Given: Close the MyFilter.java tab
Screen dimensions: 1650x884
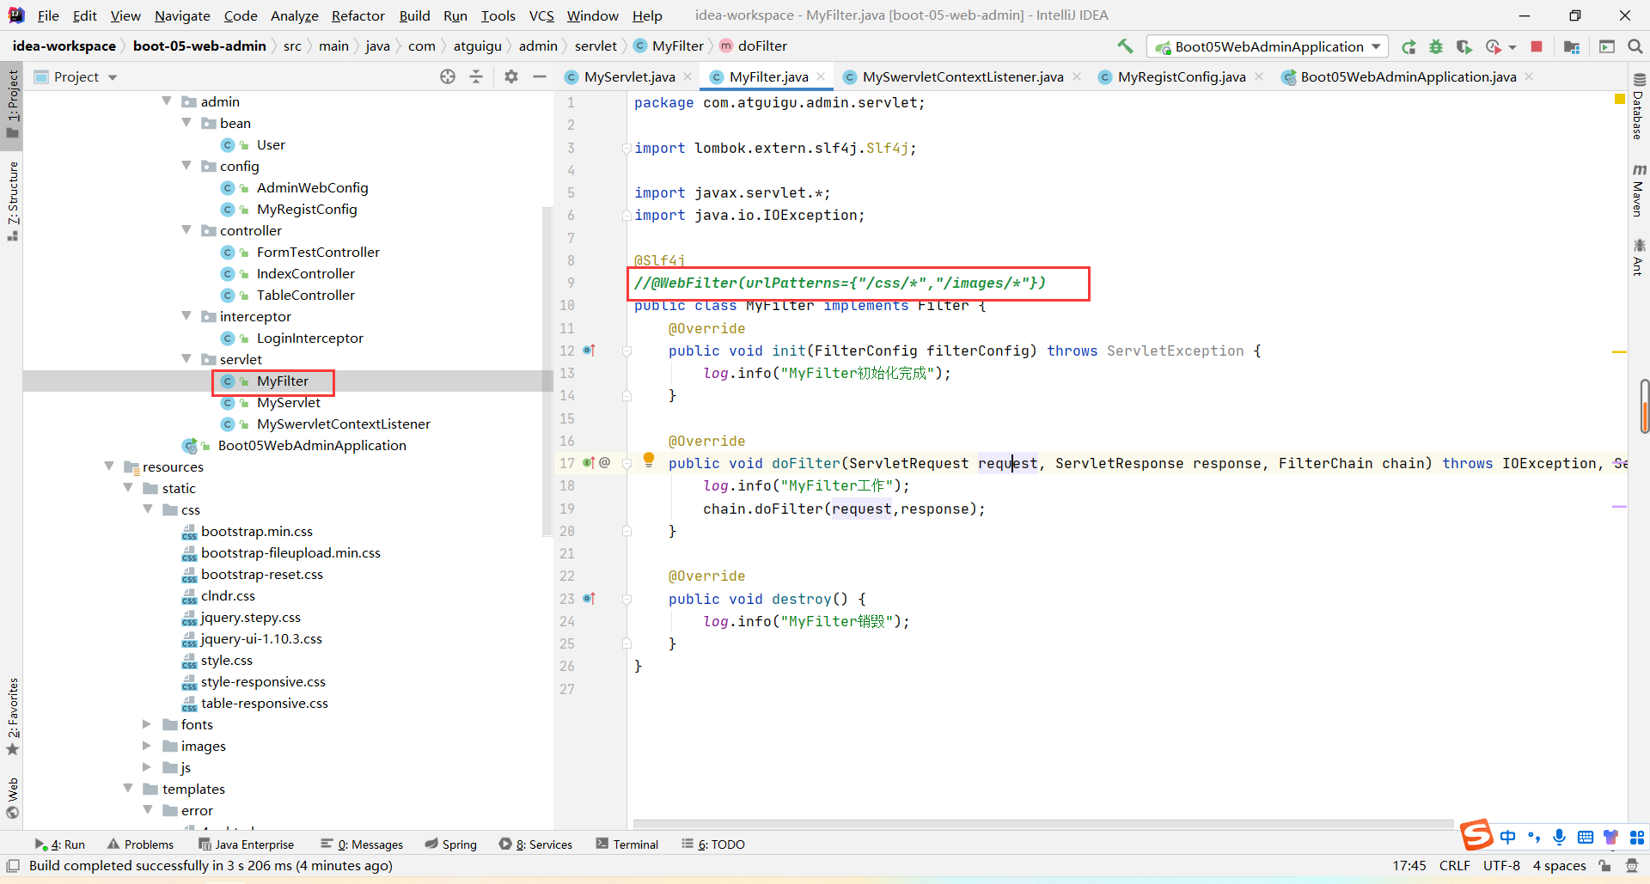Looking at the screenshot, I should coord(821,76).
